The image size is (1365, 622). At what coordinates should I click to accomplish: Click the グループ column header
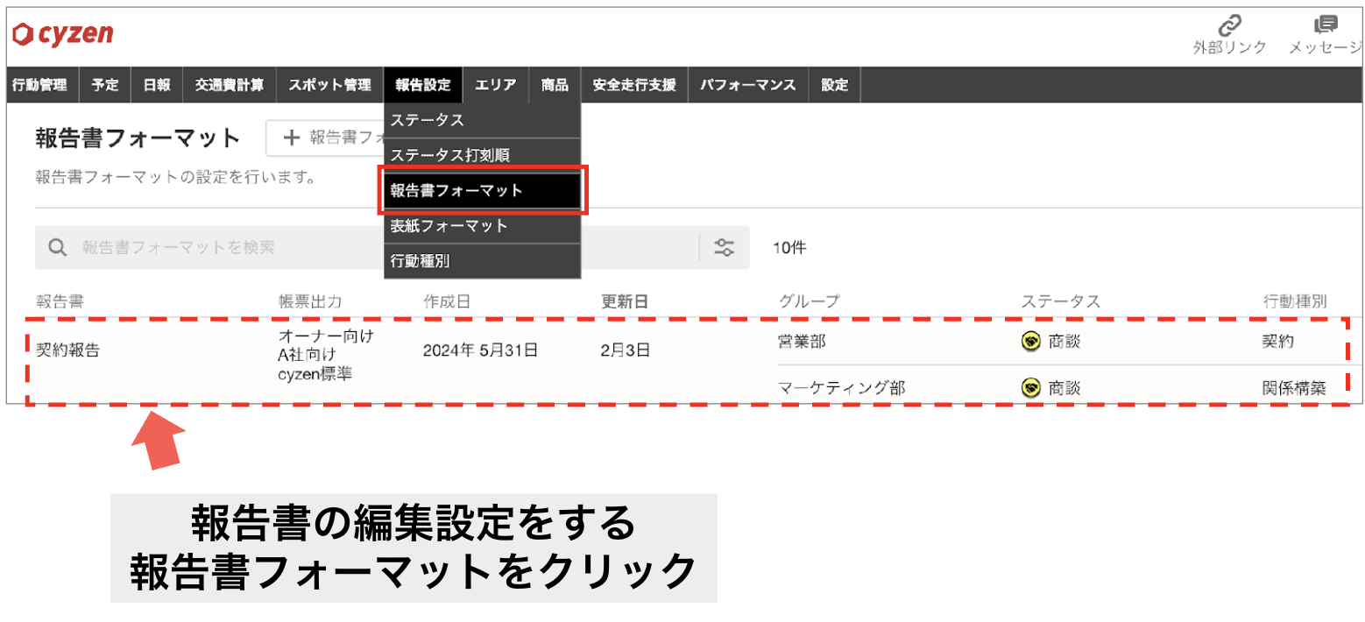pyautogui.click(x=810, y=302)
